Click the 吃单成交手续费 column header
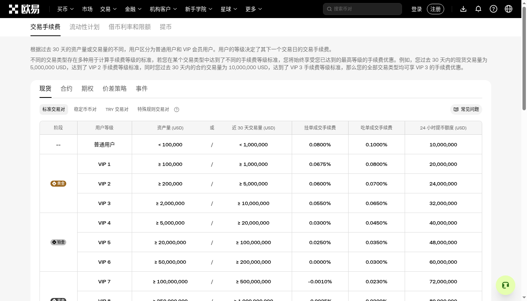 point(377,128)
